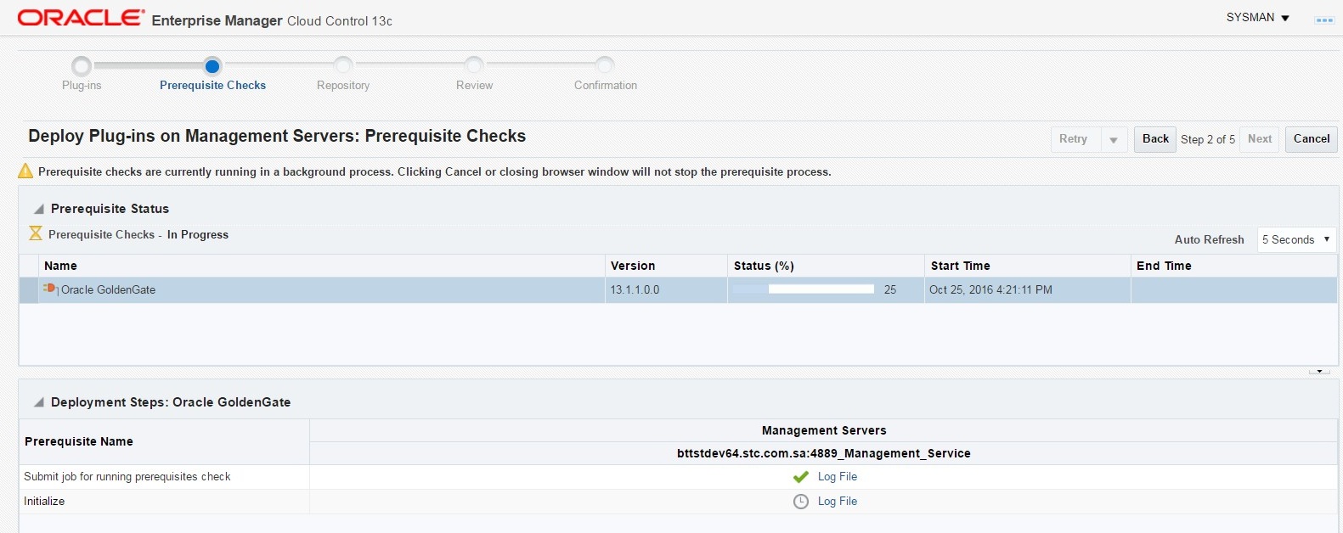Select the Oracle GoldenGate row
This screenshot has width=1343, height=533.
click(x=678, y=290)
